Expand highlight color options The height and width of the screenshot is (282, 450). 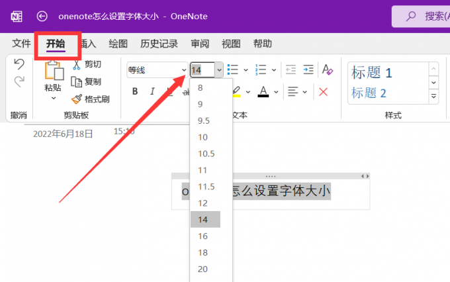(248, 92)
